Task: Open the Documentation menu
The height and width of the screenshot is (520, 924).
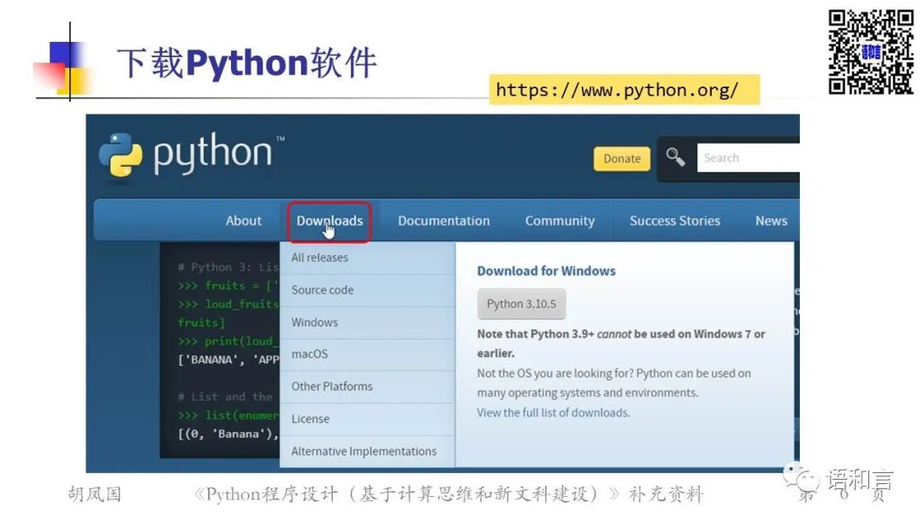Action: pyautogui.click(x=444, y=221)
